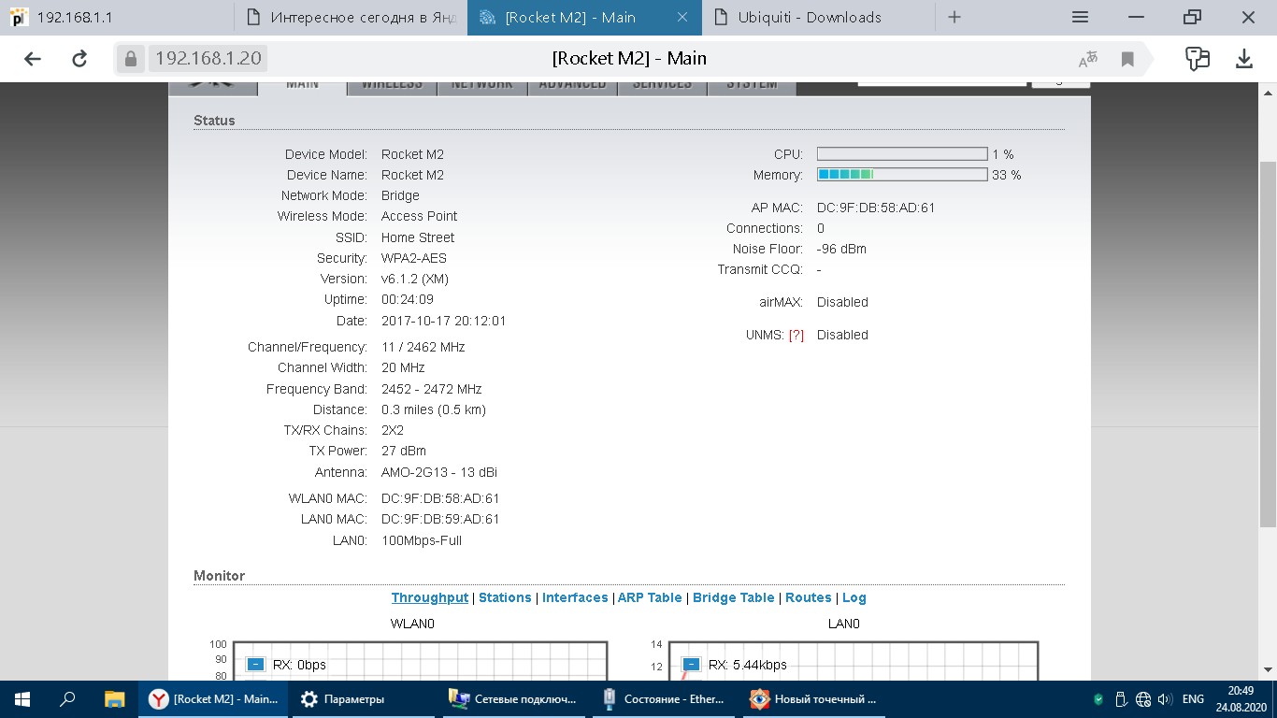Click the SSID value Home Street
Screen dimensions: 1277x718
click(x=418, y=237)
